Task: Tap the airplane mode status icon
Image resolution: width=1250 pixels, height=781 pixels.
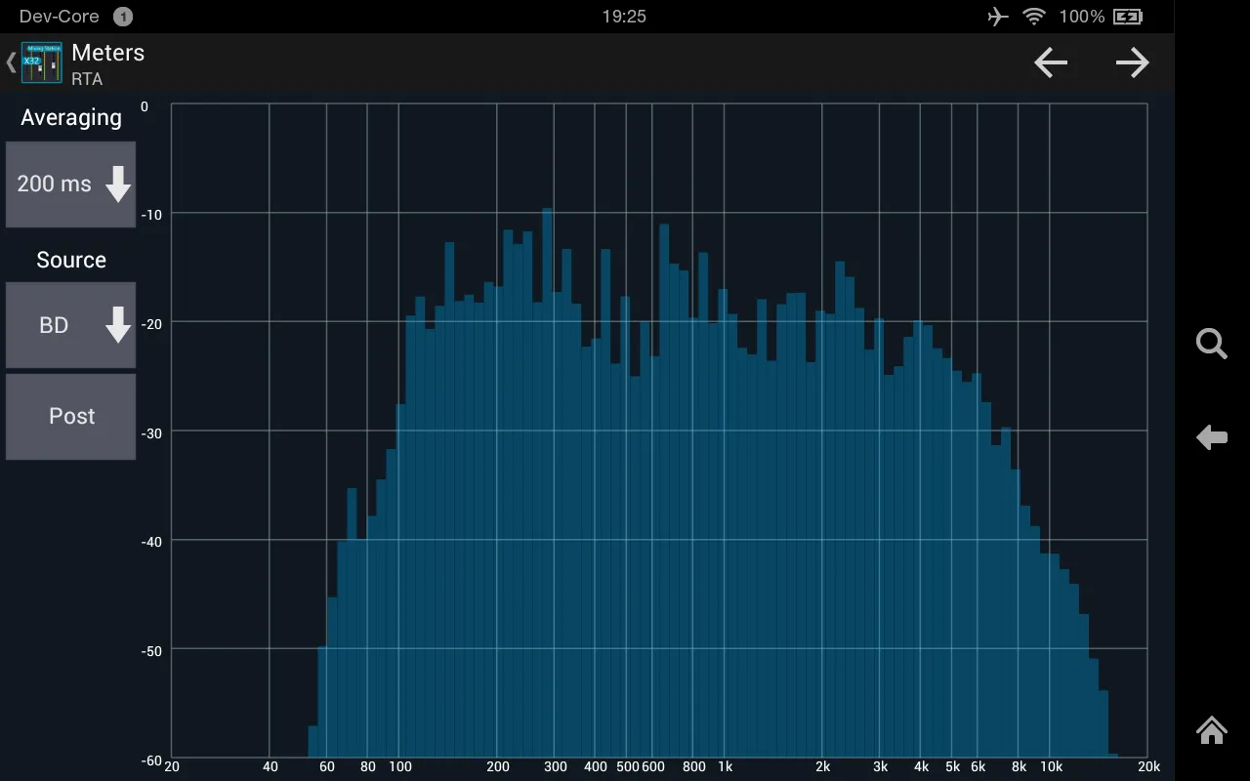Action: [997, 17]
